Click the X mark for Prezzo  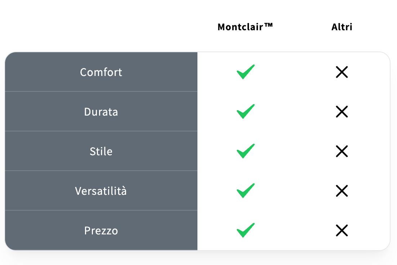click(x=342, y=230)
